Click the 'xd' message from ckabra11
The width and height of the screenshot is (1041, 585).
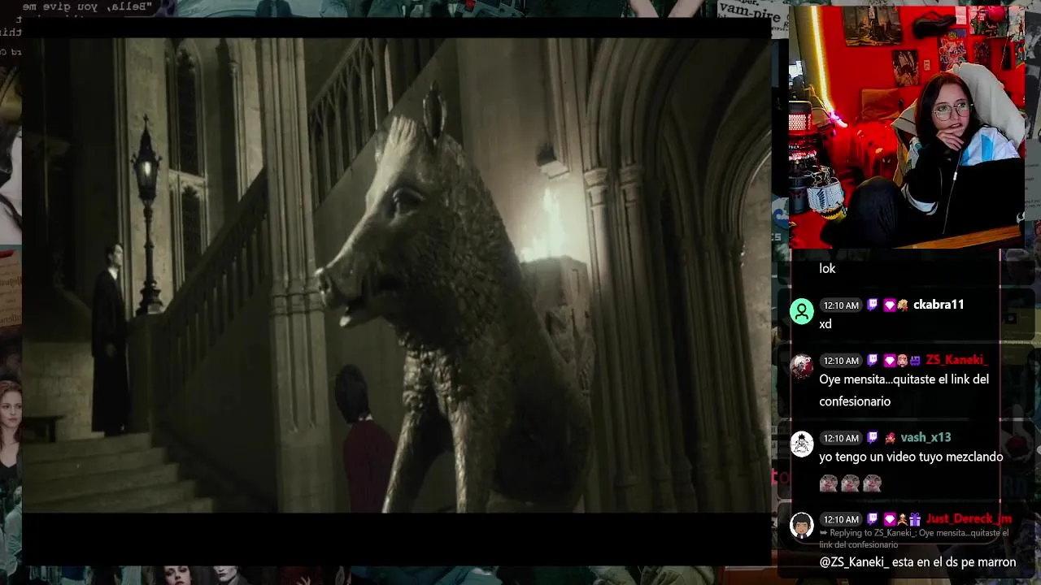[825, 324]
